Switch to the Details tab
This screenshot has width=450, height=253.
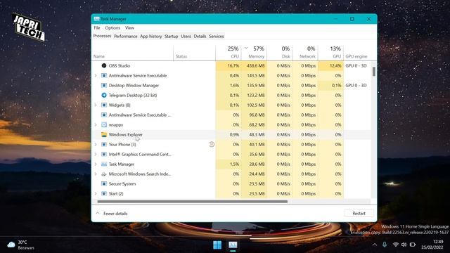200,37
